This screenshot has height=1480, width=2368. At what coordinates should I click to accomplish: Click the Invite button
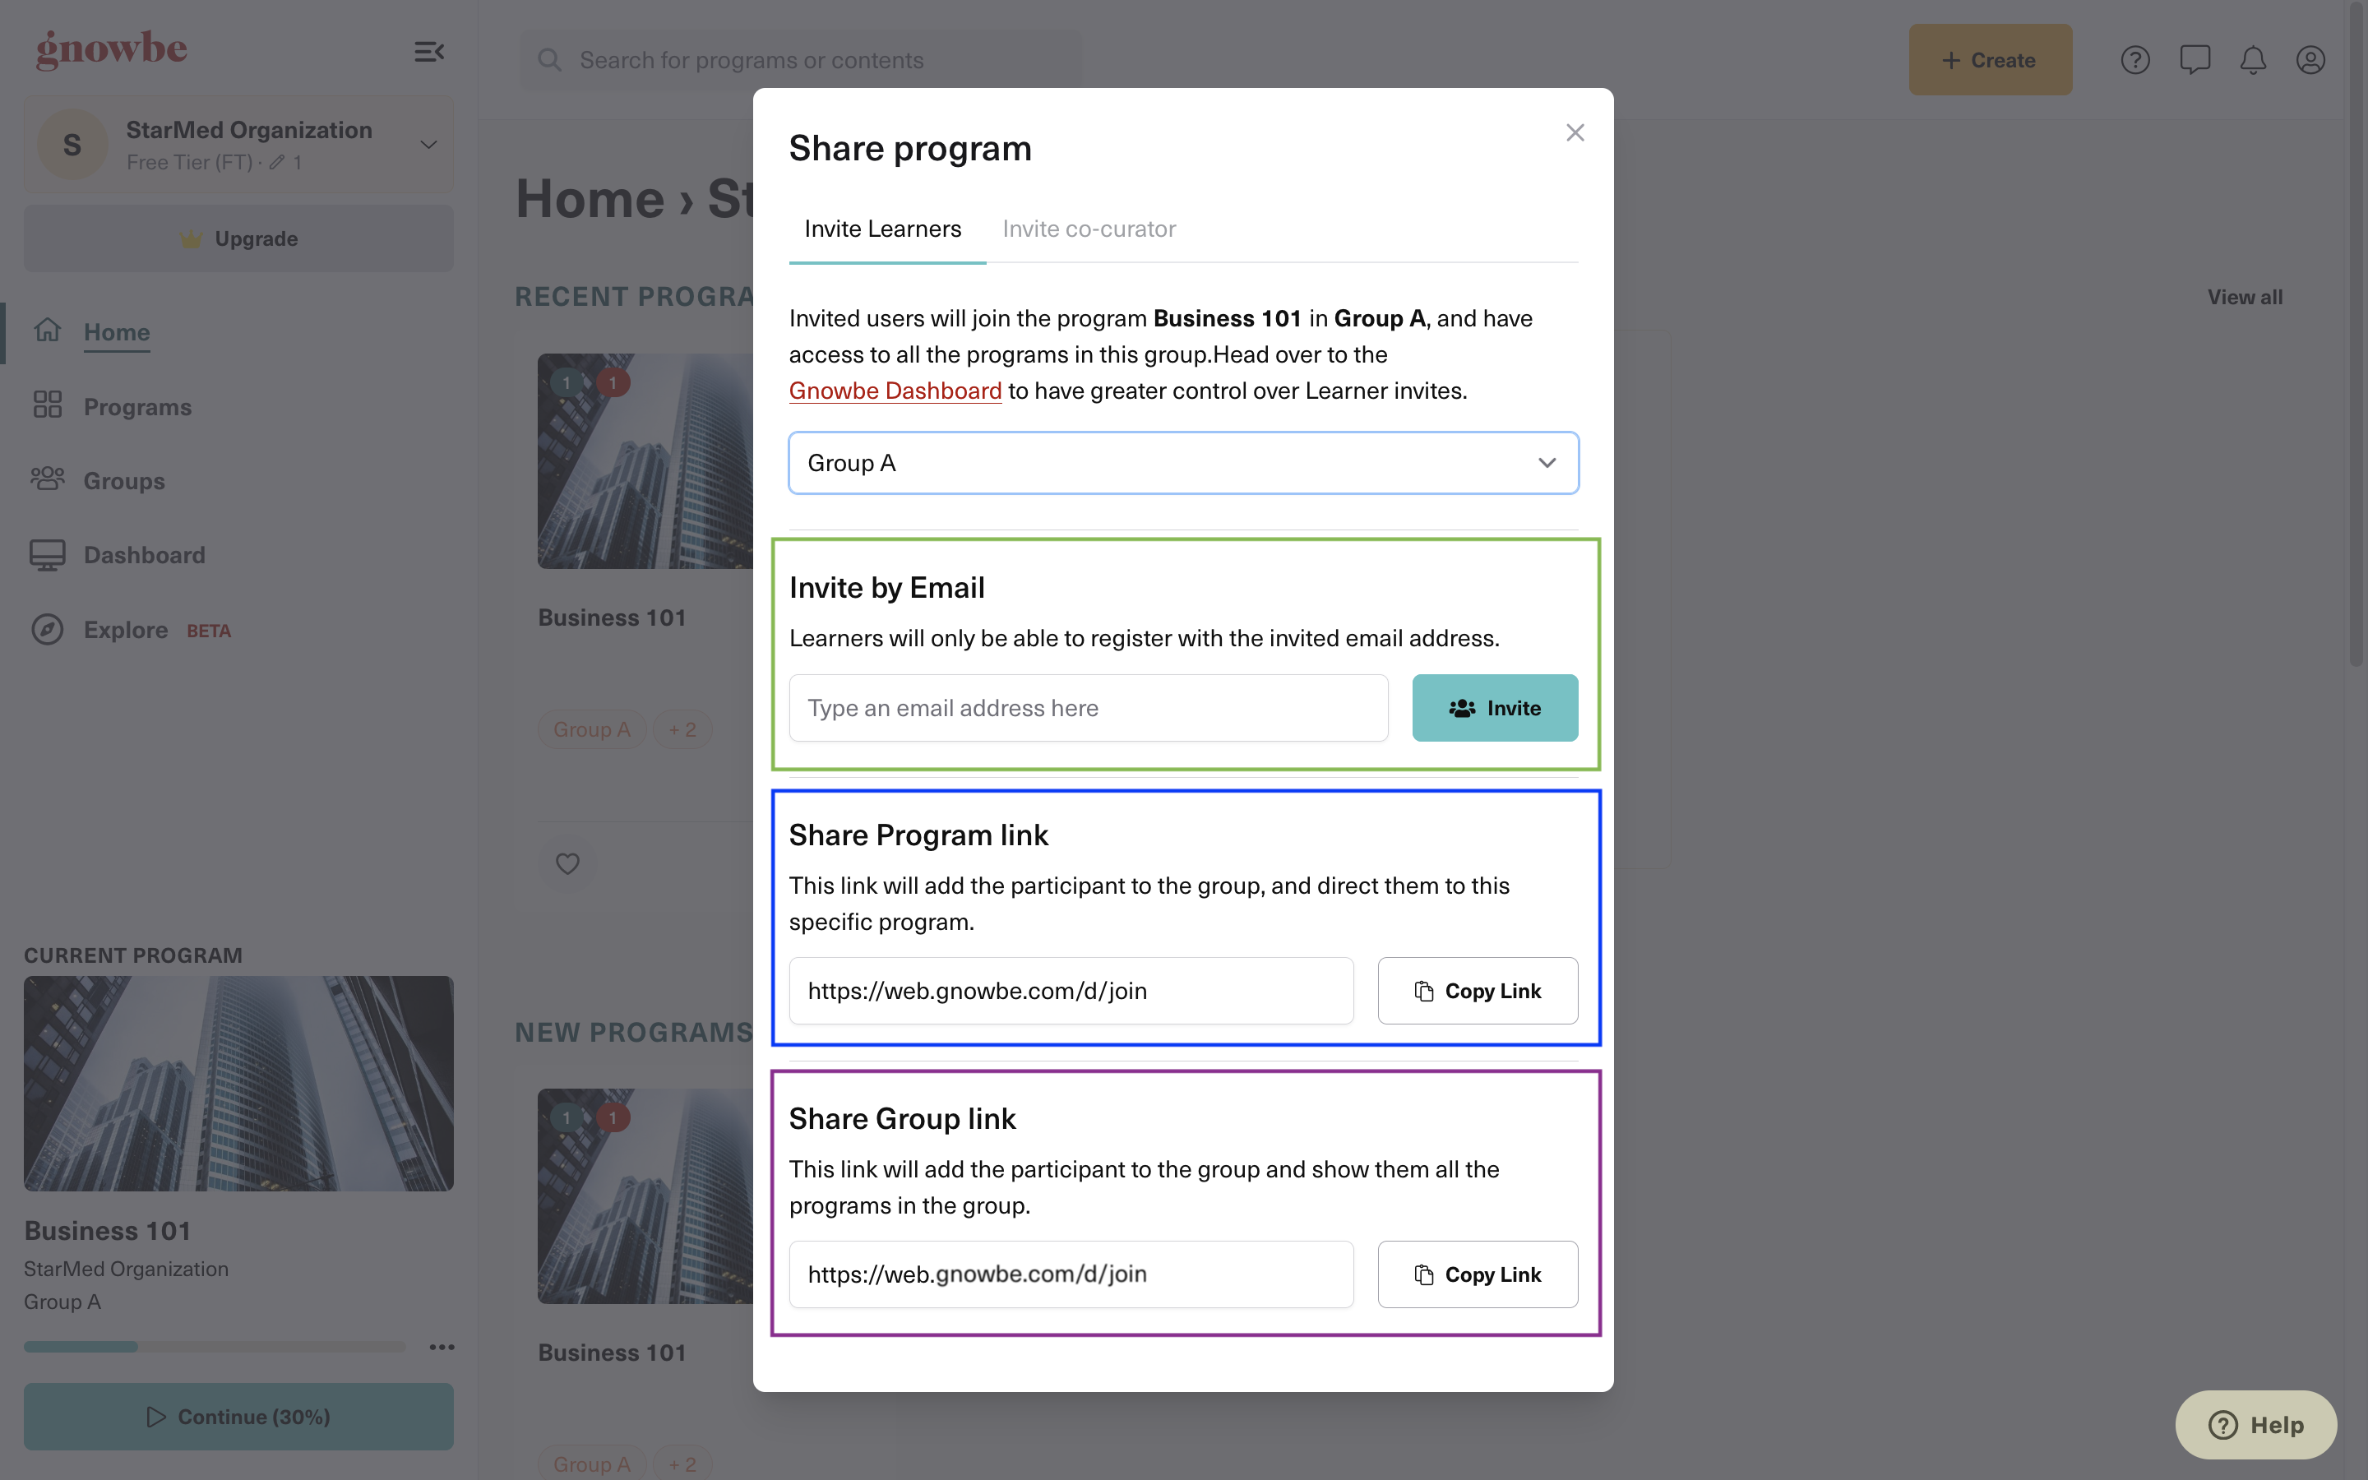click(1494, 708)
